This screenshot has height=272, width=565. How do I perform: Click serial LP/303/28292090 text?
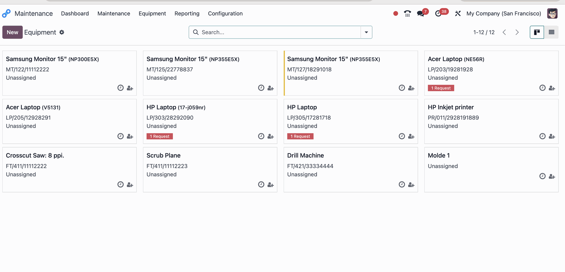170,118
